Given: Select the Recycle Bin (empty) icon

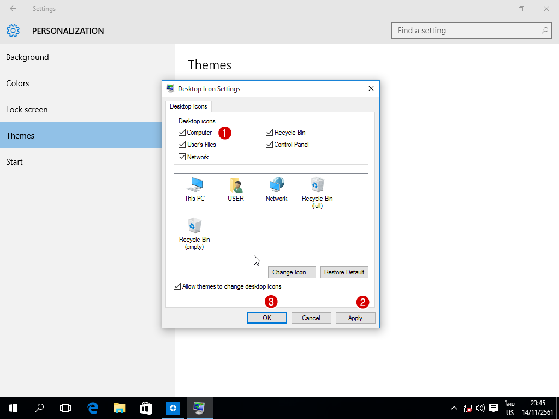Looking at the screenshot, I should pyautogui.click(x=194, y=231).
